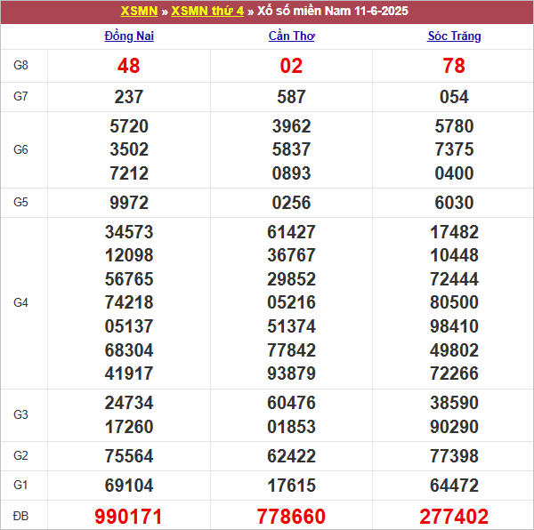Click G4 number 34573

point(129,232)
